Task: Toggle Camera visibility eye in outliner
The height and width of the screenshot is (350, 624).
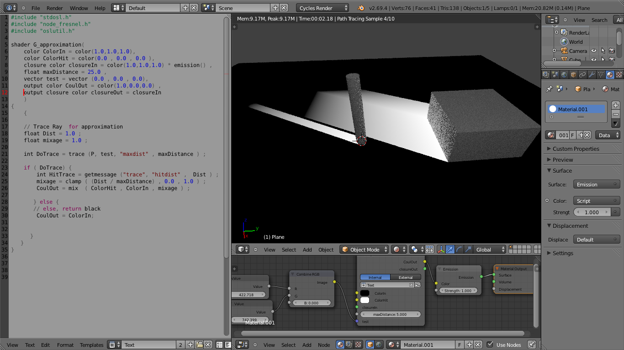Action: pos(594,51)
